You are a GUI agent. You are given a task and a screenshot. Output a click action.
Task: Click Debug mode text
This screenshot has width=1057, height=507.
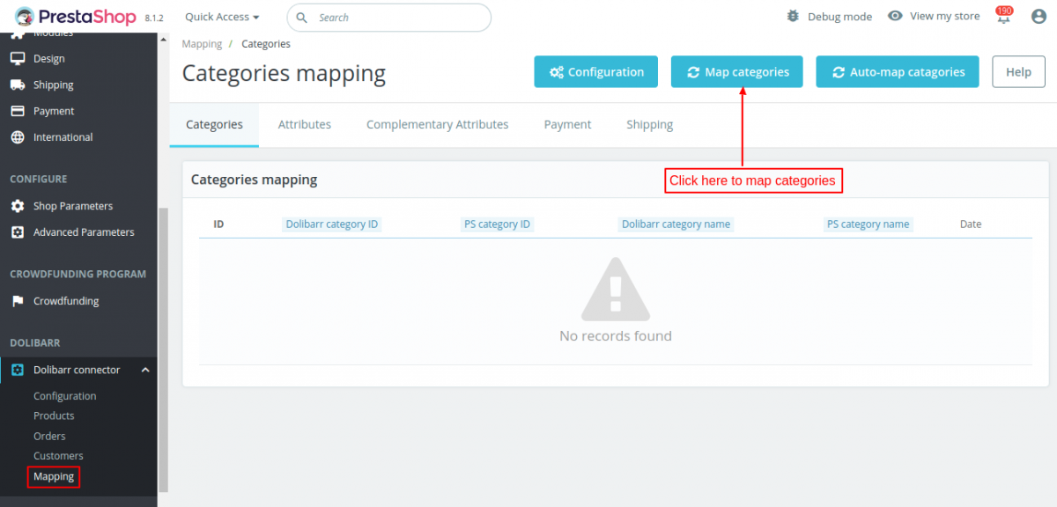839,17
